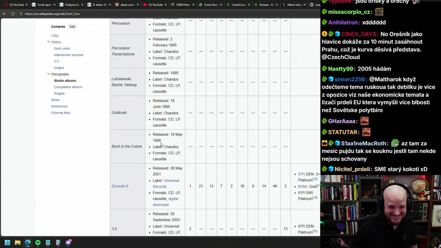
Task: Reload the Wikipedia page
Action: 13,14
